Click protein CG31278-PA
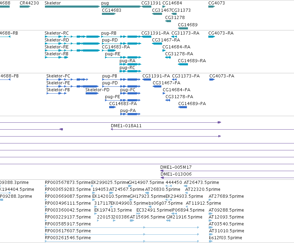This screenshot has height=243, width=294. coord(168,100)
